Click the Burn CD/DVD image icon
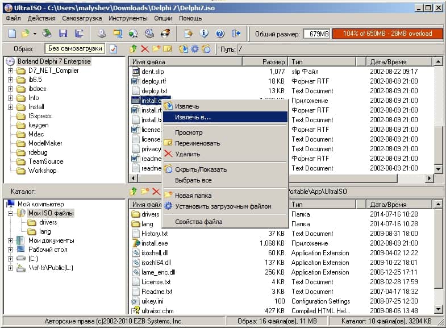The height and width of the screenshot is (328, 446). coord(165,34)
